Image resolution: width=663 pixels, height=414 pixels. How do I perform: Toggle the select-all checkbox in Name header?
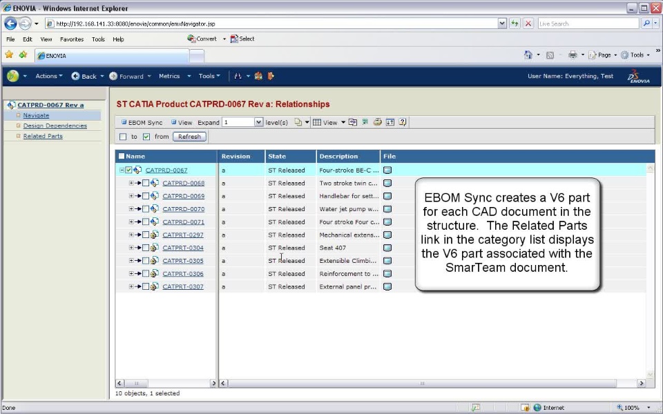(x=122, y=156)
